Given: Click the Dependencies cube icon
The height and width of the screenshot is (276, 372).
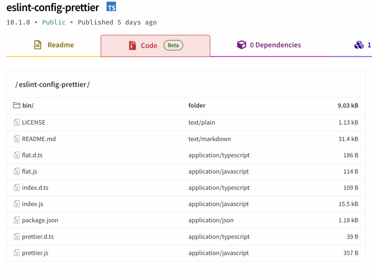Looking at the screenshot, I should 241,45.
